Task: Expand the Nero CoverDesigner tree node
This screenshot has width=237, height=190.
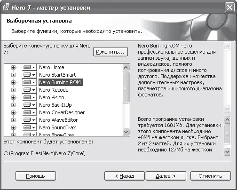Action: (x=13, y=112)
